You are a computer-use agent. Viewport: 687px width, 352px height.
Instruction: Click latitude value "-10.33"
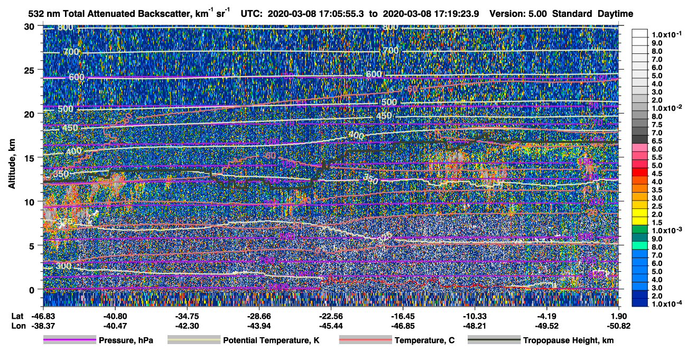tap(475, 316)
